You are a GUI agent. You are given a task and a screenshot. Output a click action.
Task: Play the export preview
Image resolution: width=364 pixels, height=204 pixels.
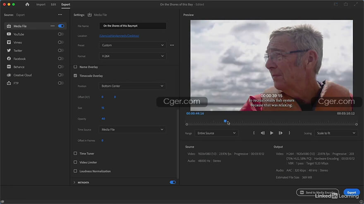272,133
